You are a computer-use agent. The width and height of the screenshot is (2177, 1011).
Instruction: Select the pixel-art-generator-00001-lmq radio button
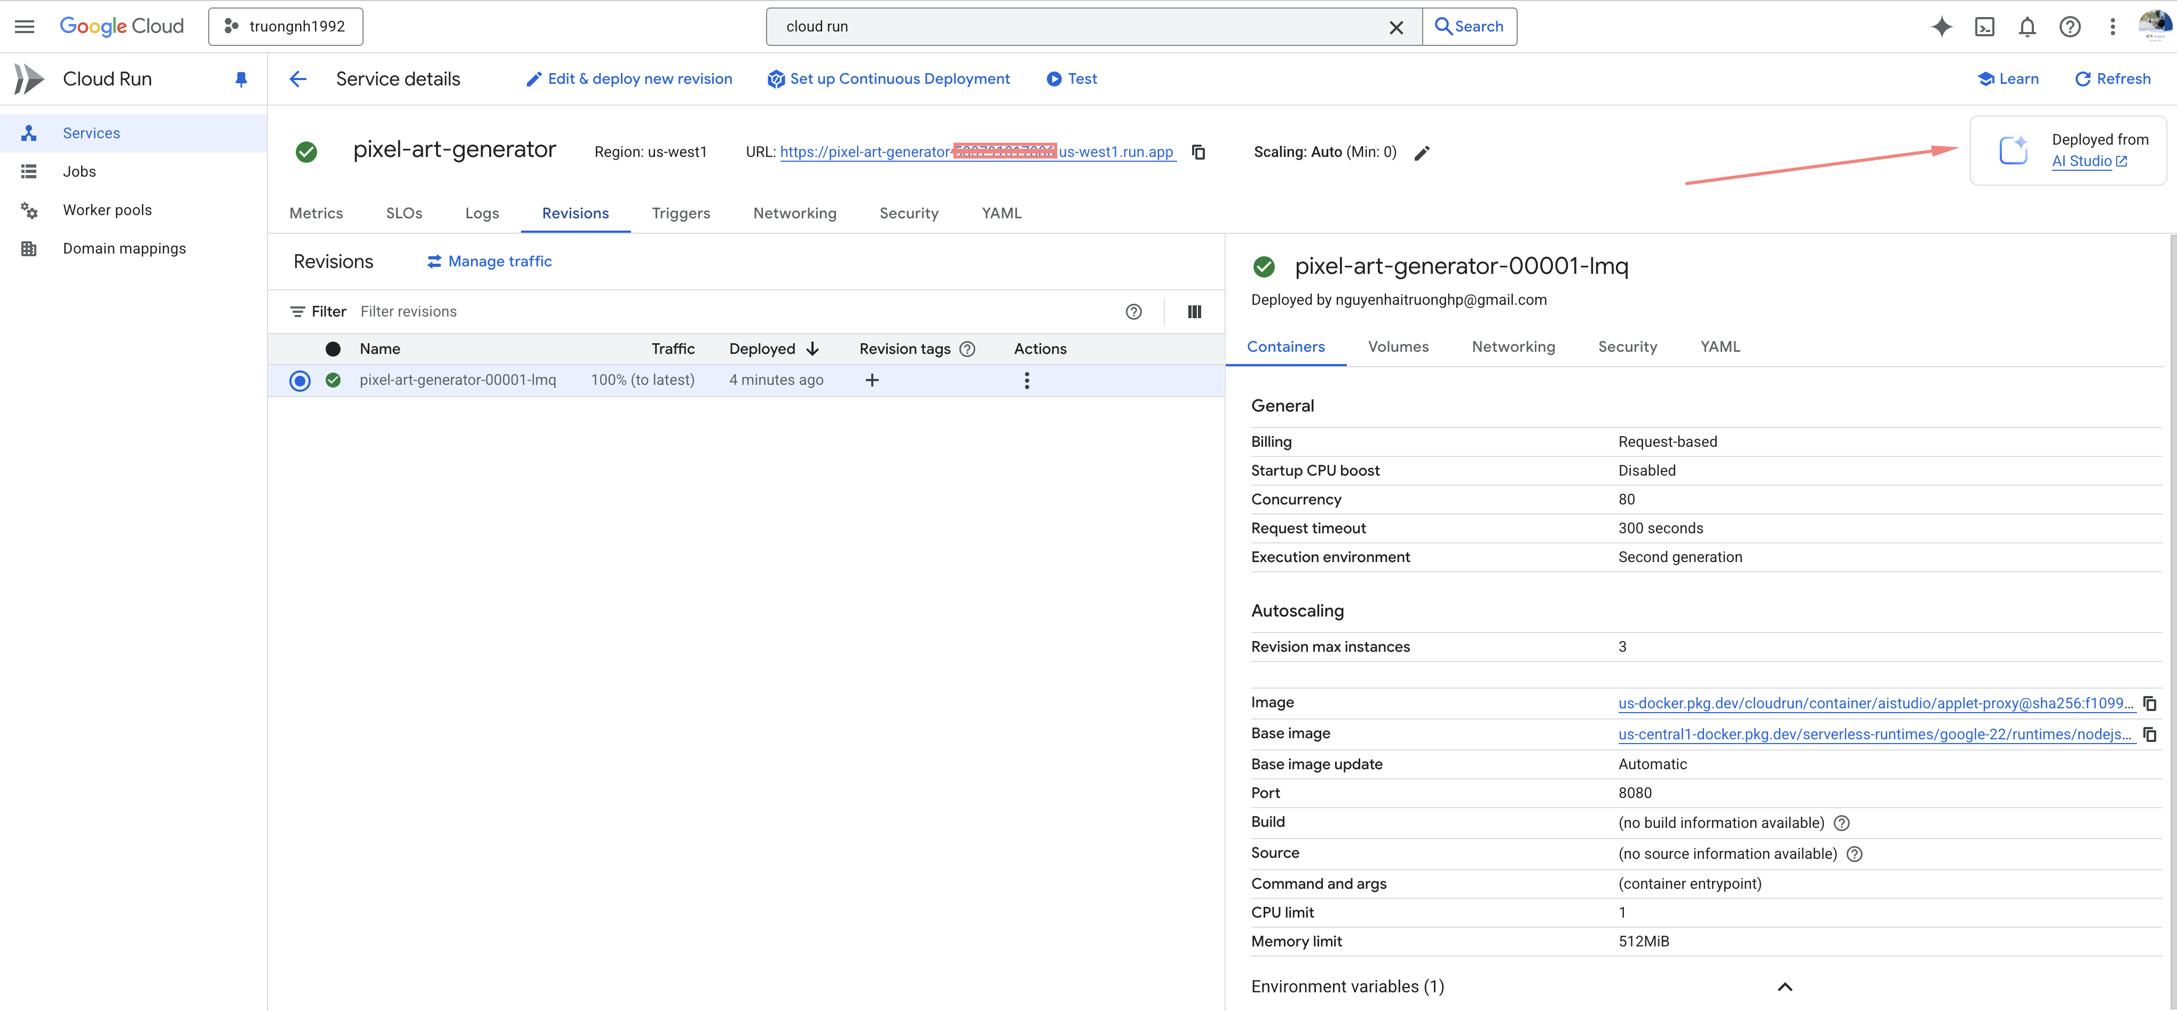300,381
